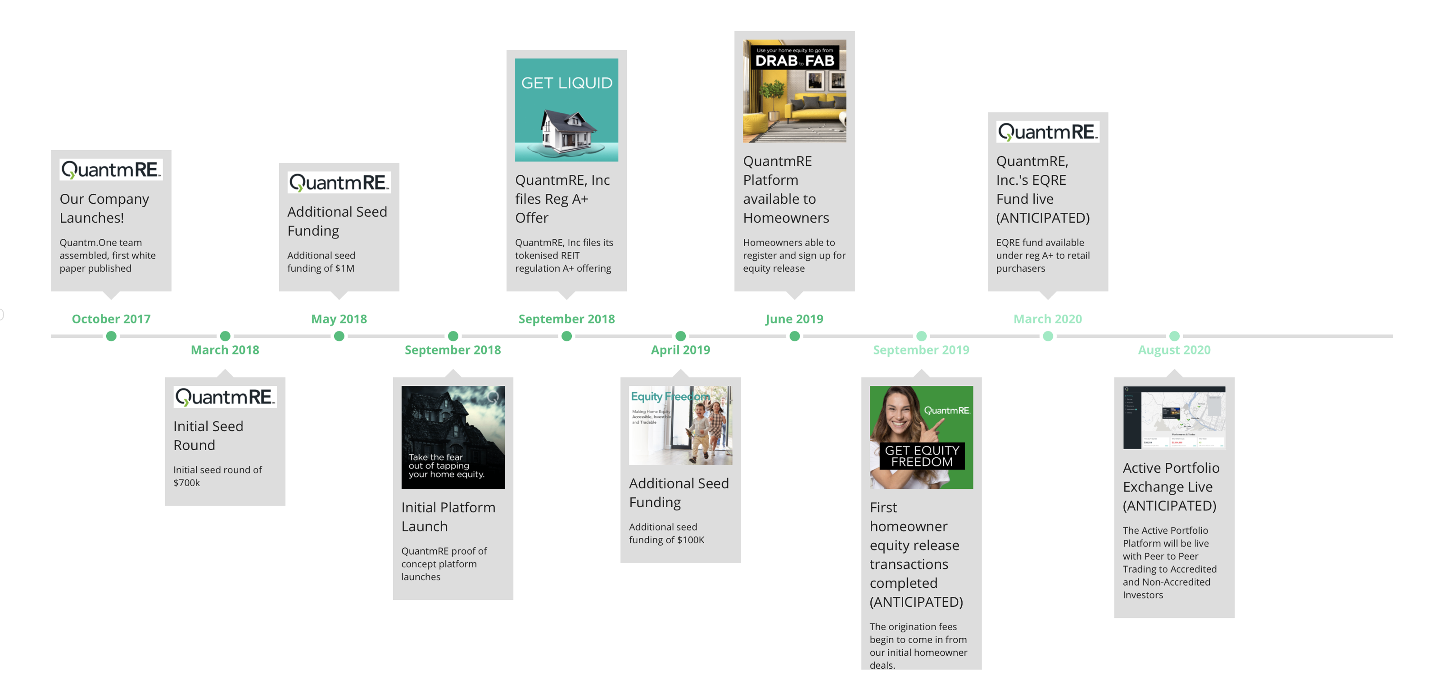Click QuantmRE logo in EQRE Fund live card
1448x689 pixels.
tap(1048, 131)
